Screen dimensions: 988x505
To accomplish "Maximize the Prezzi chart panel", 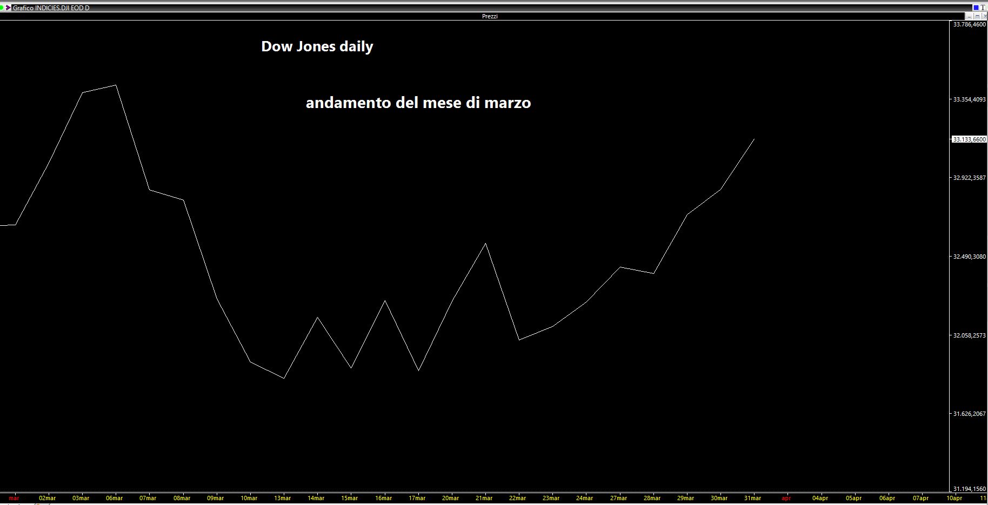I will 977,16.
